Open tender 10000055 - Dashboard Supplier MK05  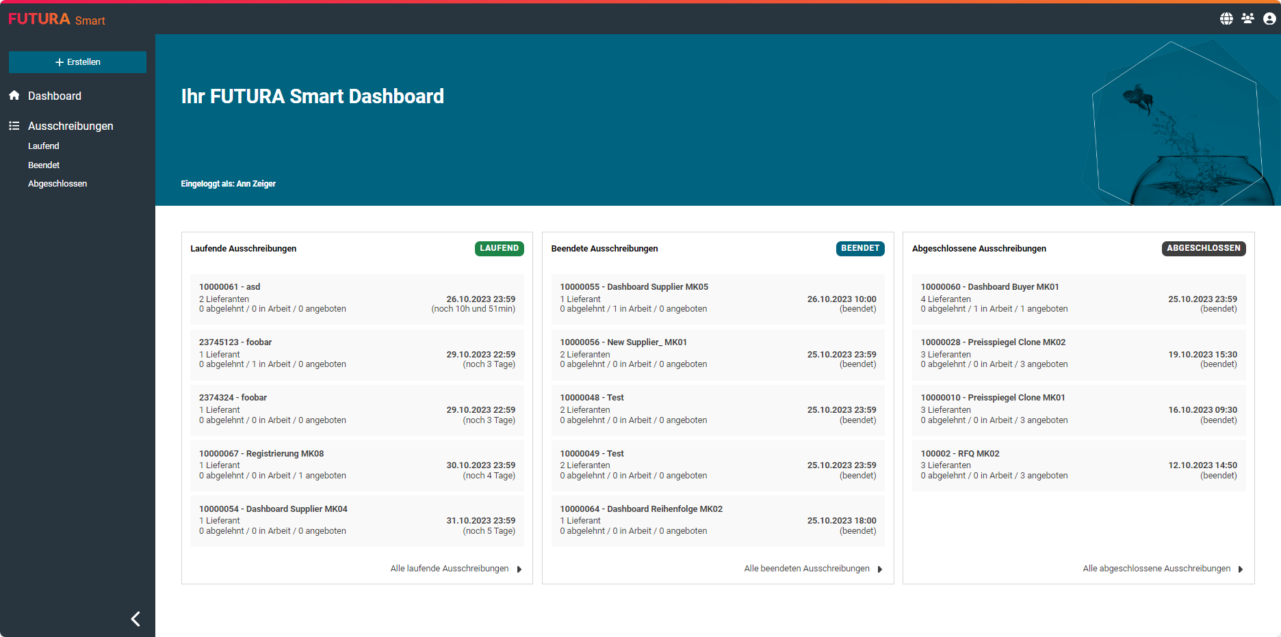point(634,287)
